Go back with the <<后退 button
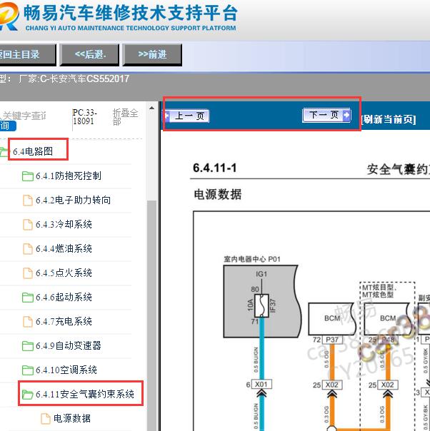Screen dimensions: 430x431 tap(89, 54)
